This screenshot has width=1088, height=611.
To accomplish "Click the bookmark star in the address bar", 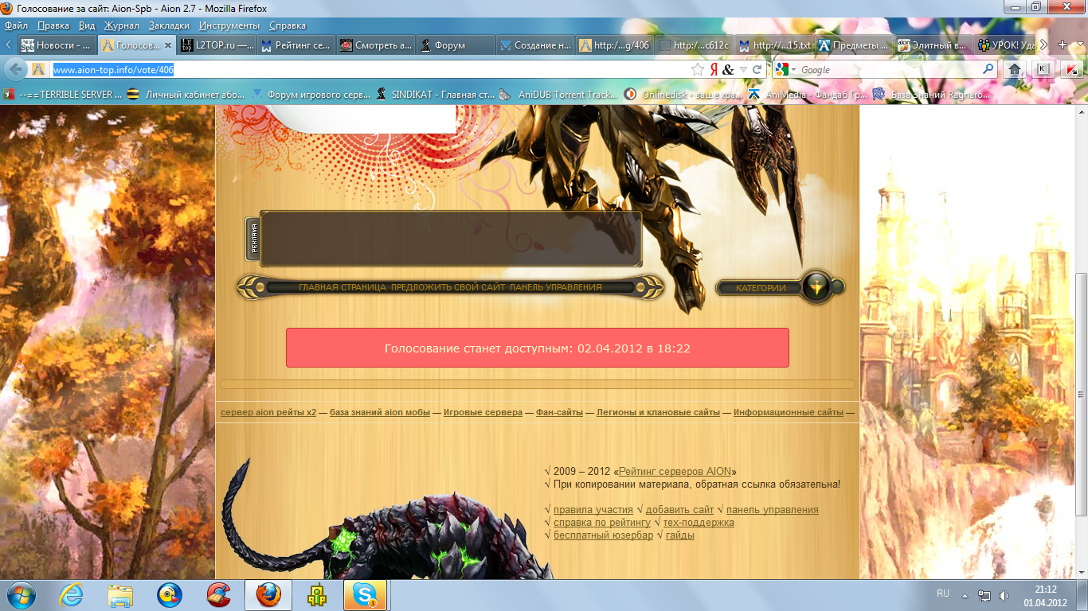I will [698, 69].
